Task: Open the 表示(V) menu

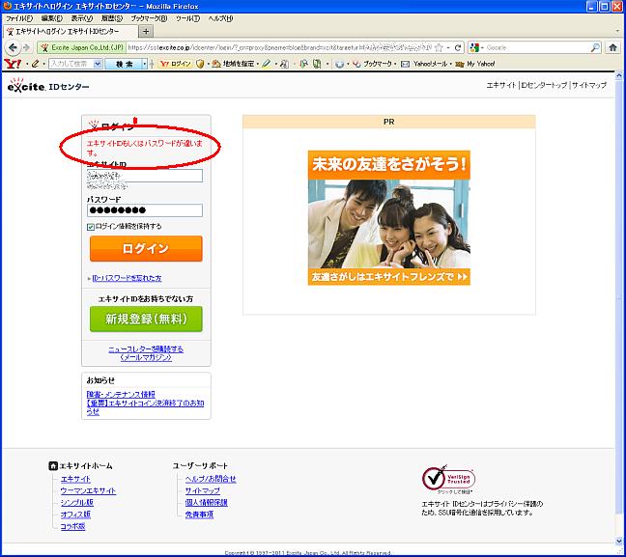Action: pos(82,18)
